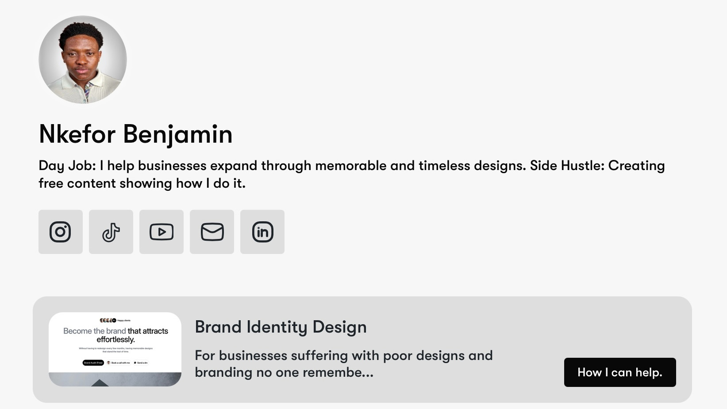727x409 pixels.
Task: Click the Brand Identity Design preview thumbnail headline
Action: pos(115,335)
